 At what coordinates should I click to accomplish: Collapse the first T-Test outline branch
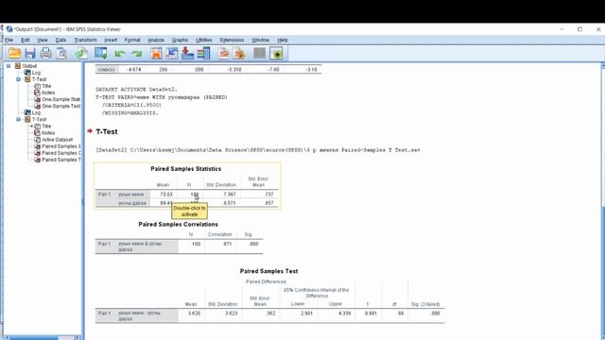(18, 79)
